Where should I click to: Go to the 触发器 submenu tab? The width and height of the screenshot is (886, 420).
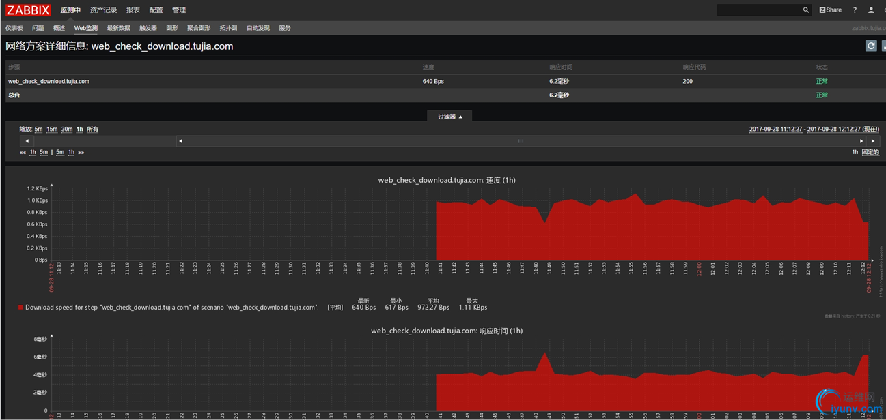pos(148,28)
